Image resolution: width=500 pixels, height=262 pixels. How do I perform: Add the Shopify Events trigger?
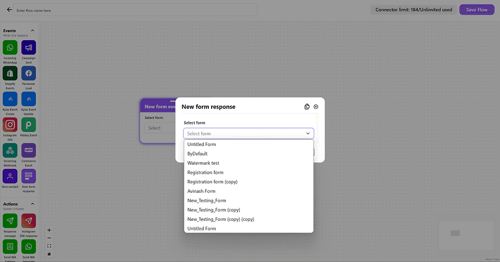[10, 73]
